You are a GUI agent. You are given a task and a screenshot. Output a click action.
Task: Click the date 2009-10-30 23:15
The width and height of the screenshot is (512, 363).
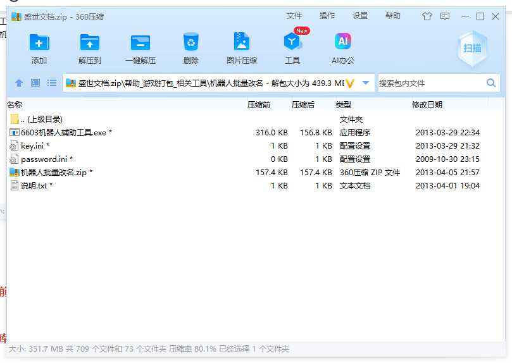[x=447, y=159]
